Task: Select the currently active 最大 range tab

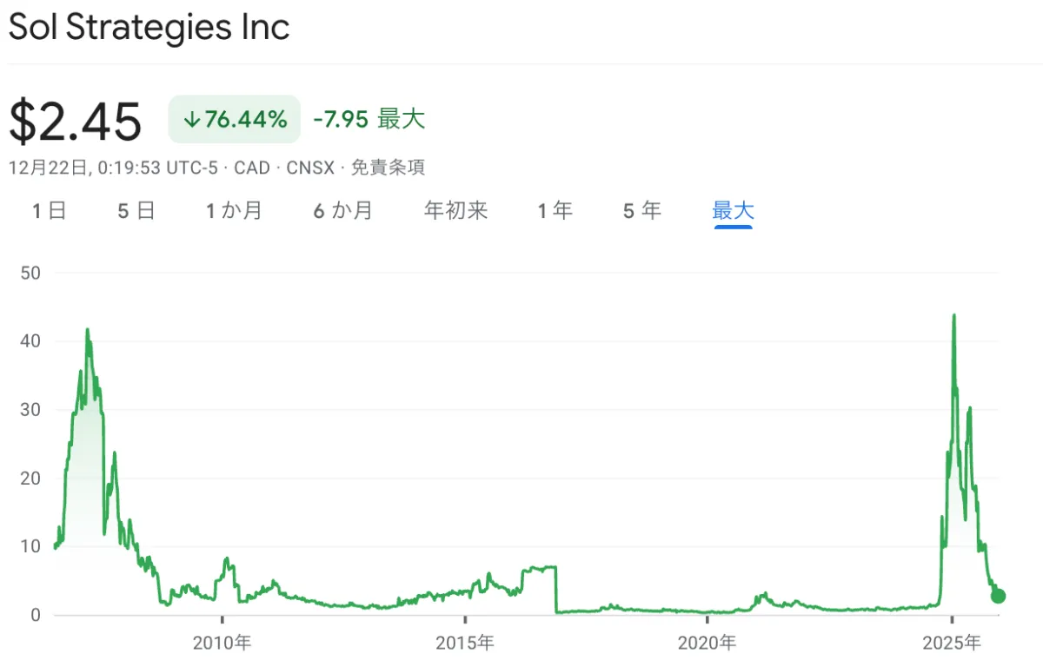Action: (x=733, y=210)
